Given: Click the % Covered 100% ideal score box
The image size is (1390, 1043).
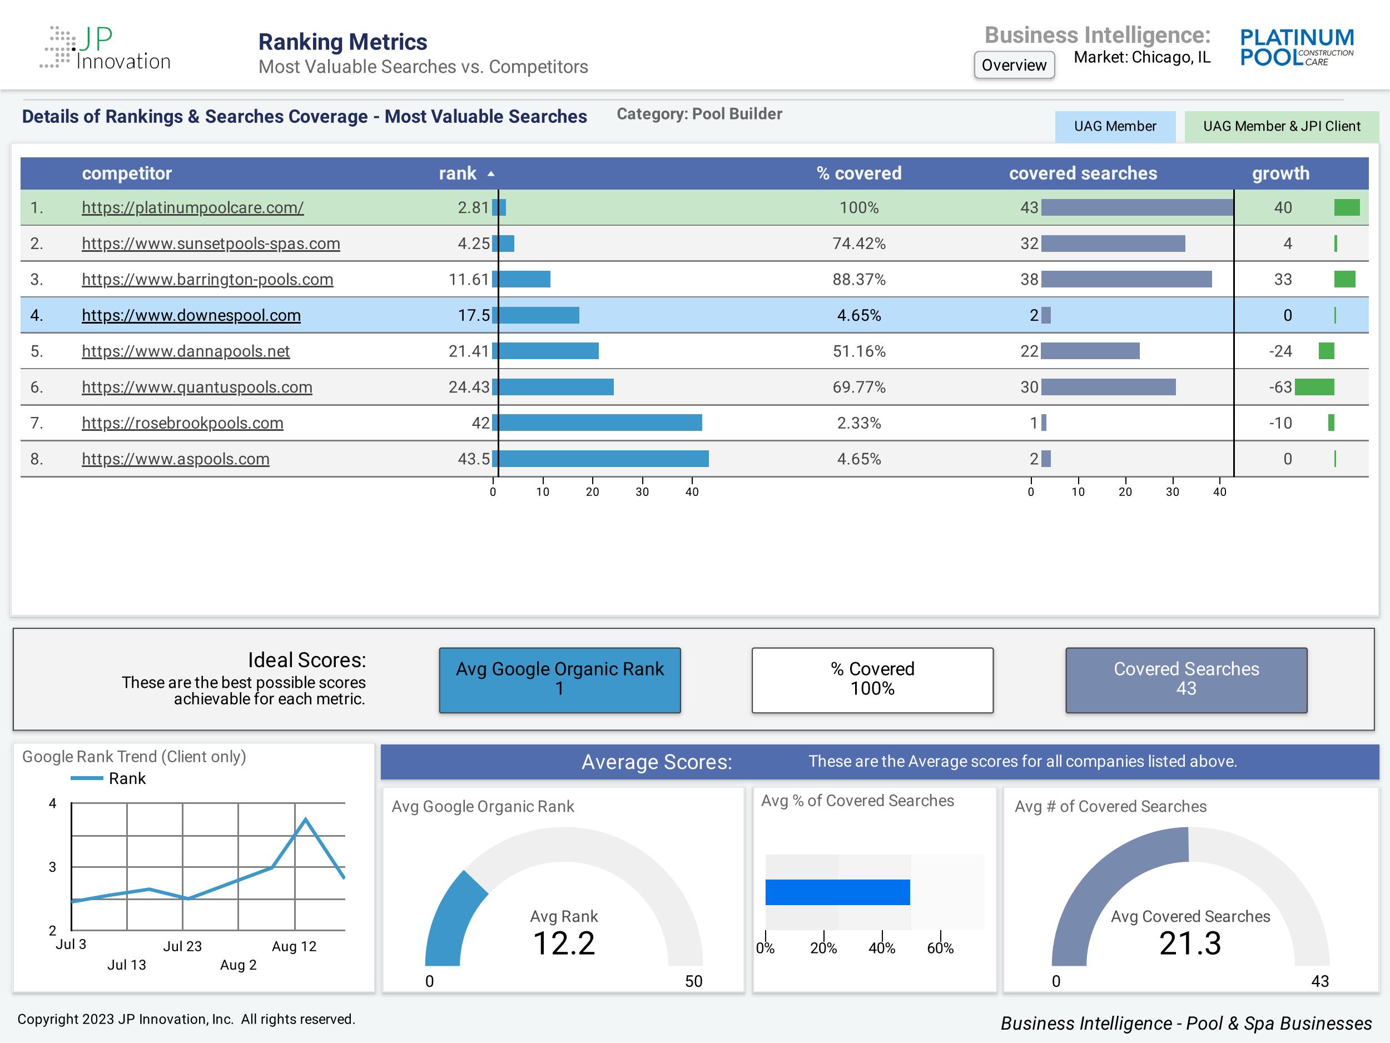Looking at the screenshot, I should point(872,680).
